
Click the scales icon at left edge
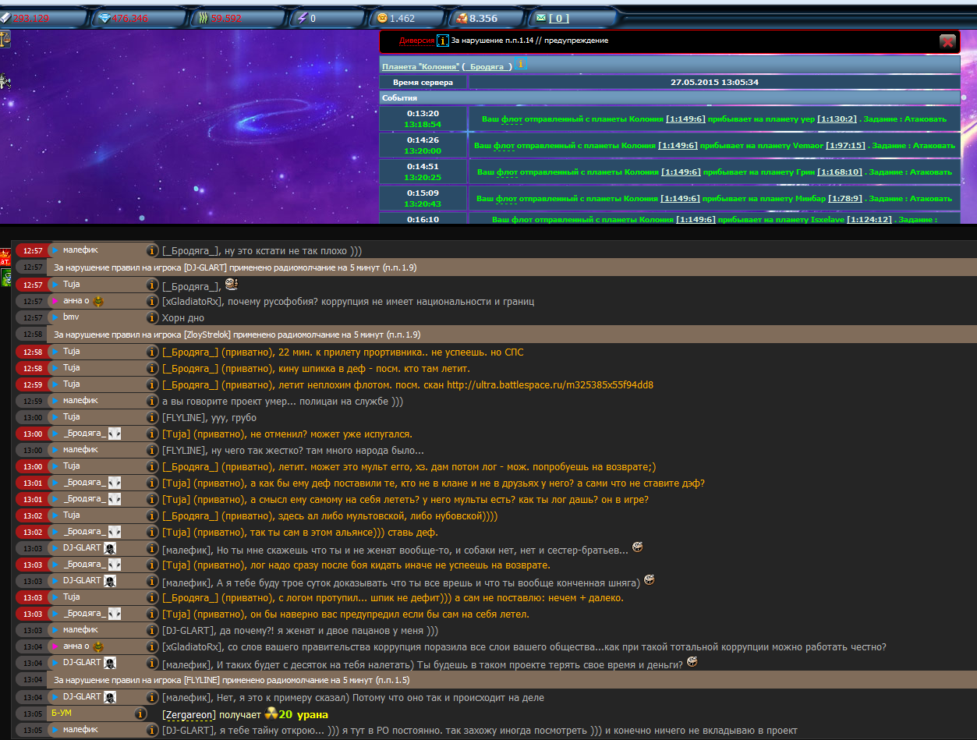[5, 37]
